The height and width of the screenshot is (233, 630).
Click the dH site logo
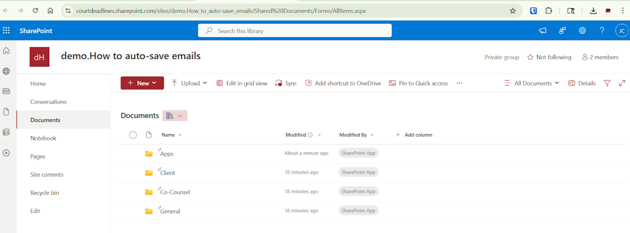tap(39, 57)
